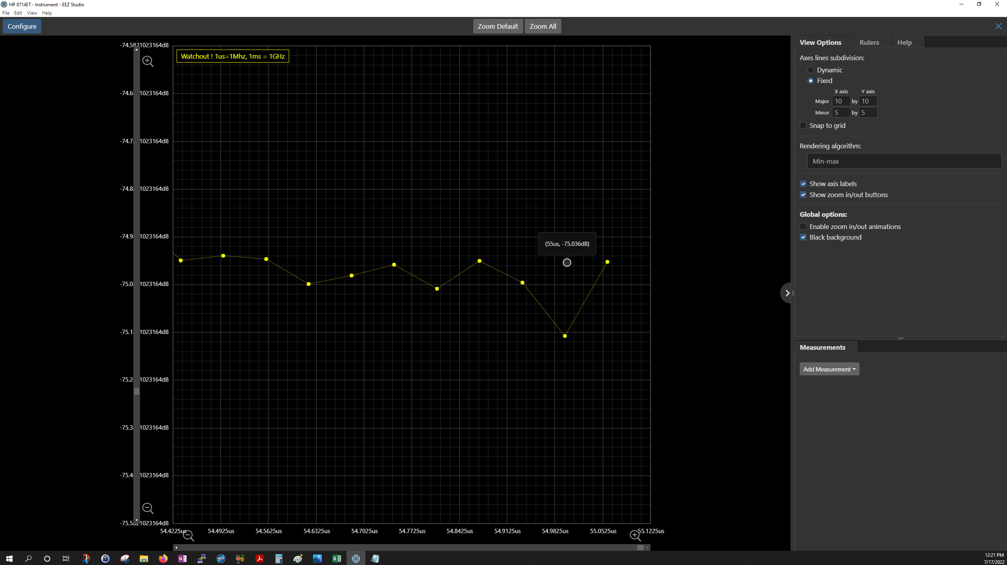The width and height of the screenshot is (1007, 565).
Task: Switch to the Rulers tab
Action: (869, 42)
